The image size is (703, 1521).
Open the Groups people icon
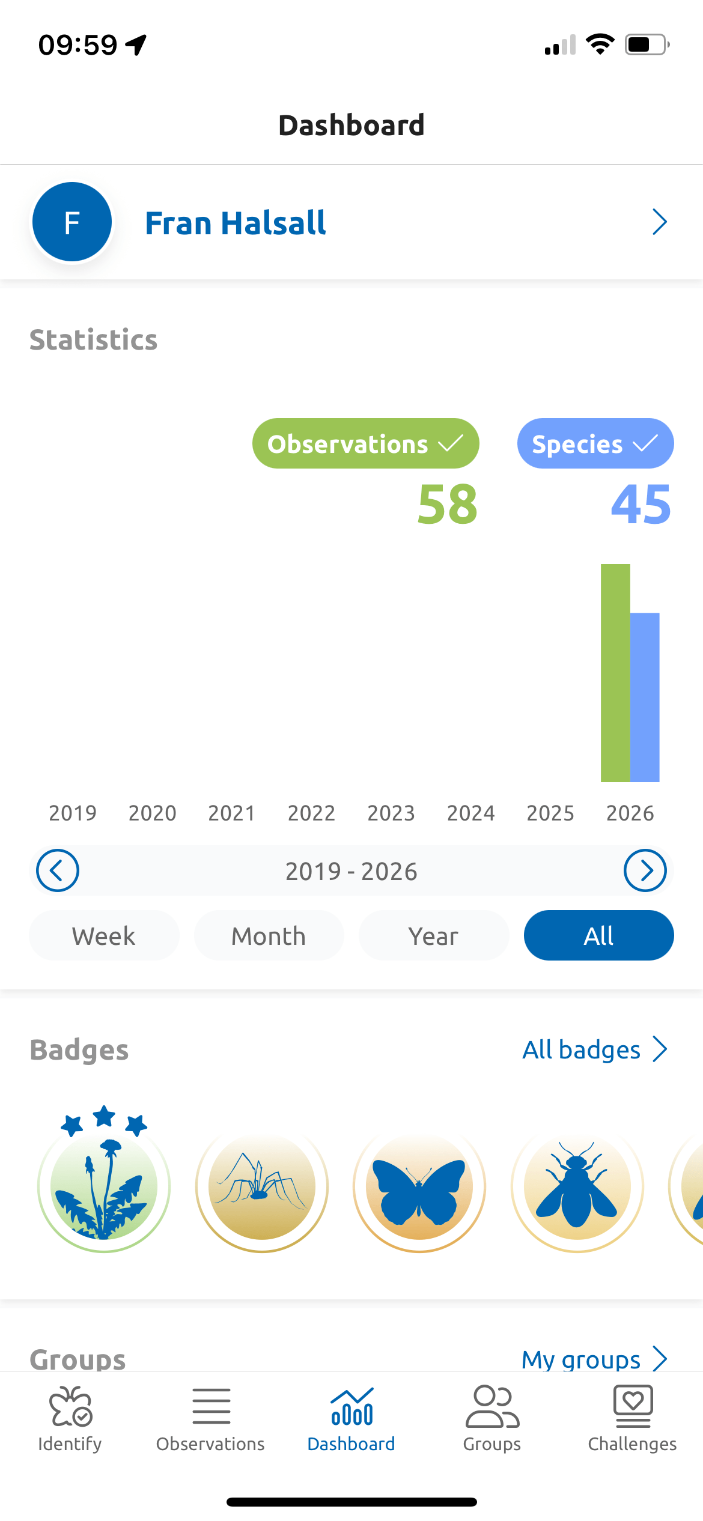coord(492,1406)
